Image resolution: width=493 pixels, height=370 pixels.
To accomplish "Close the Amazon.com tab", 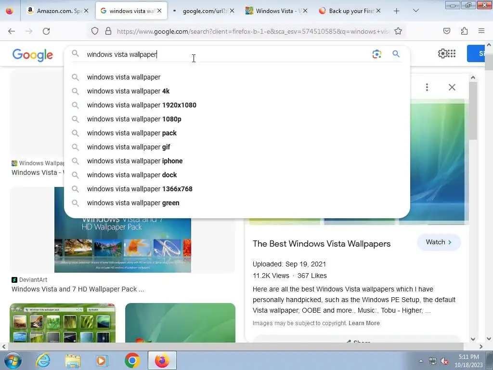I will pos(86,11).
